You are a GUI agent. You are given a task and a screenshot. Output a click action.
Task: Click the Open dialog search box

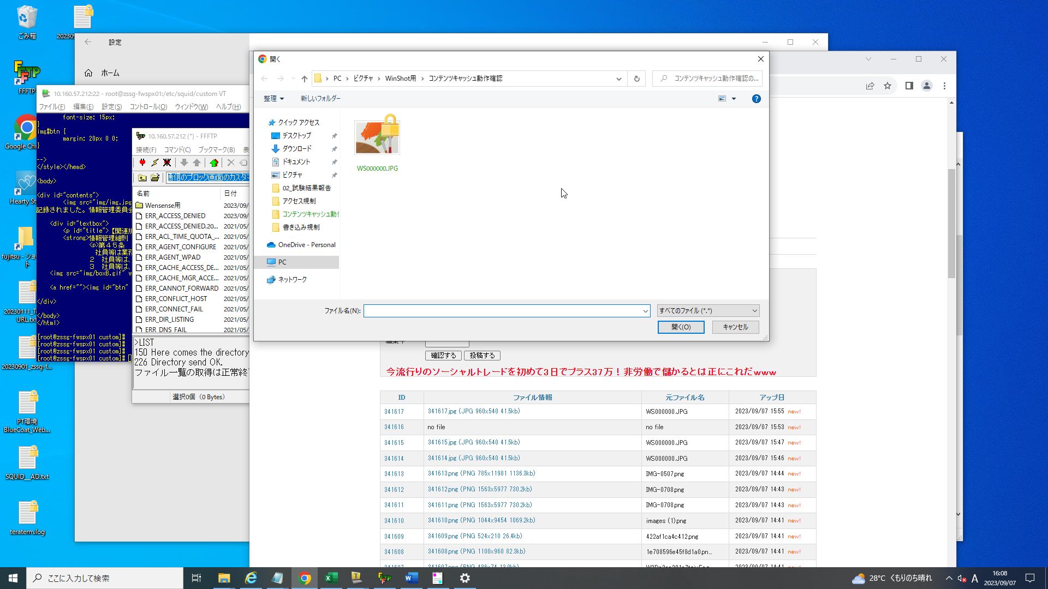click(x=707, y=79)
